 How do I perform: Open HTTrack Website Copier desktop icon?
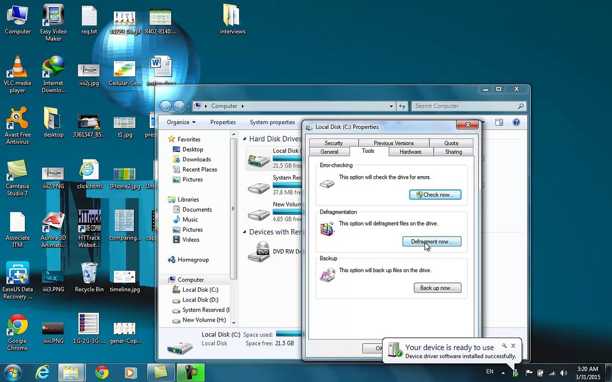point(89,229)
